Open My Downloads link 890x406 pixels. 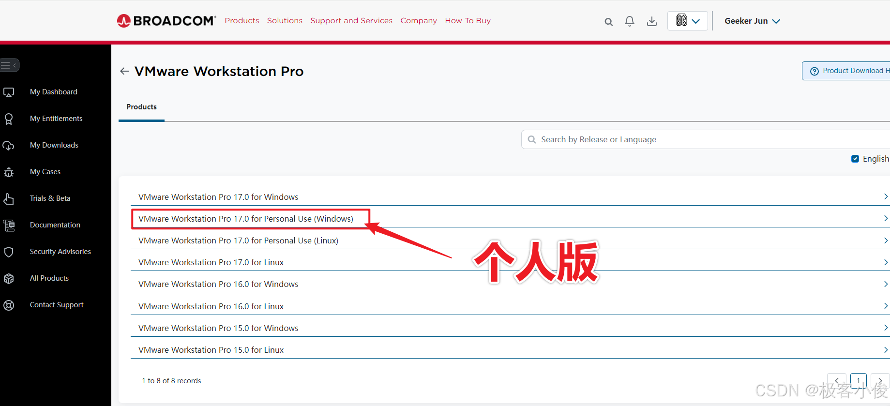click(x=54, y=145)
